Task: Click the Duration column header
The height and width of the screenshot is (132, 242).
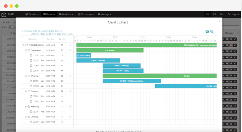Action: coord(62,39)
